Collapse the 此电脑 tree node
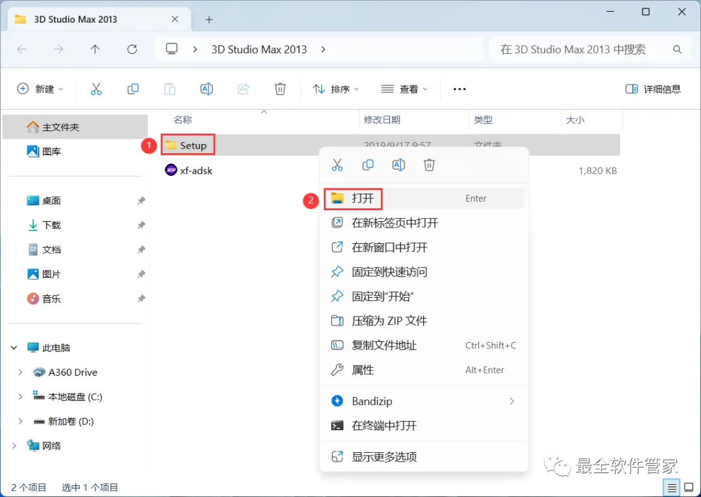The width and height of the screenshot is (701, 497). point(14,347)
